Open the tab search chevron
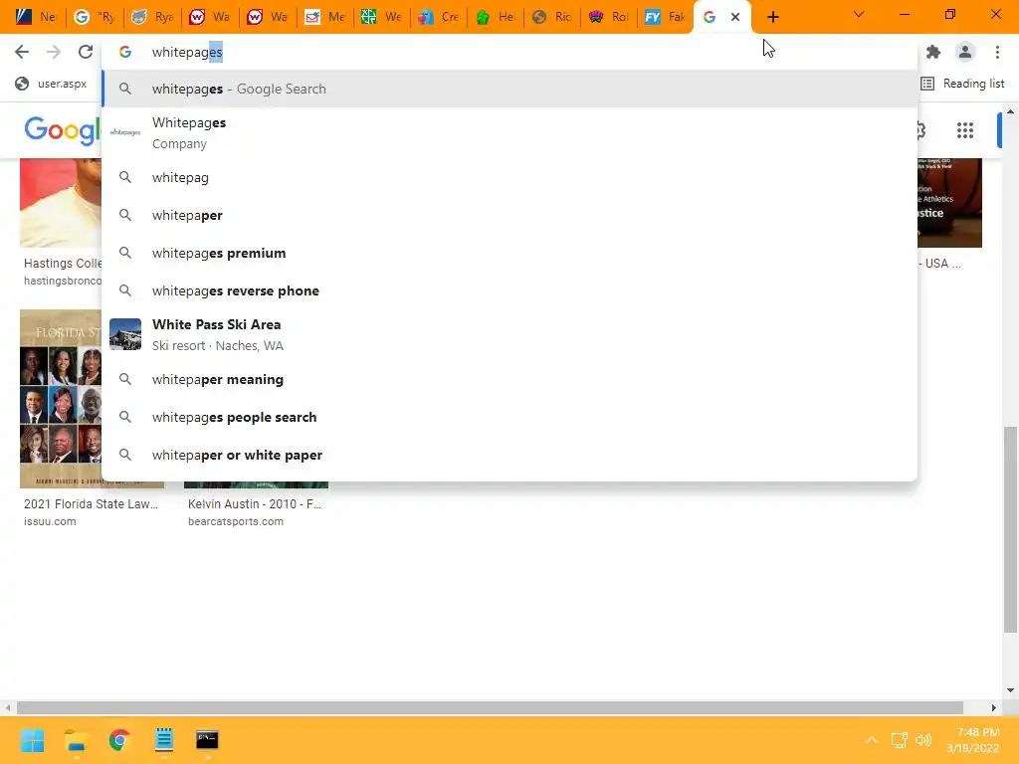 [x=859, y=14]
